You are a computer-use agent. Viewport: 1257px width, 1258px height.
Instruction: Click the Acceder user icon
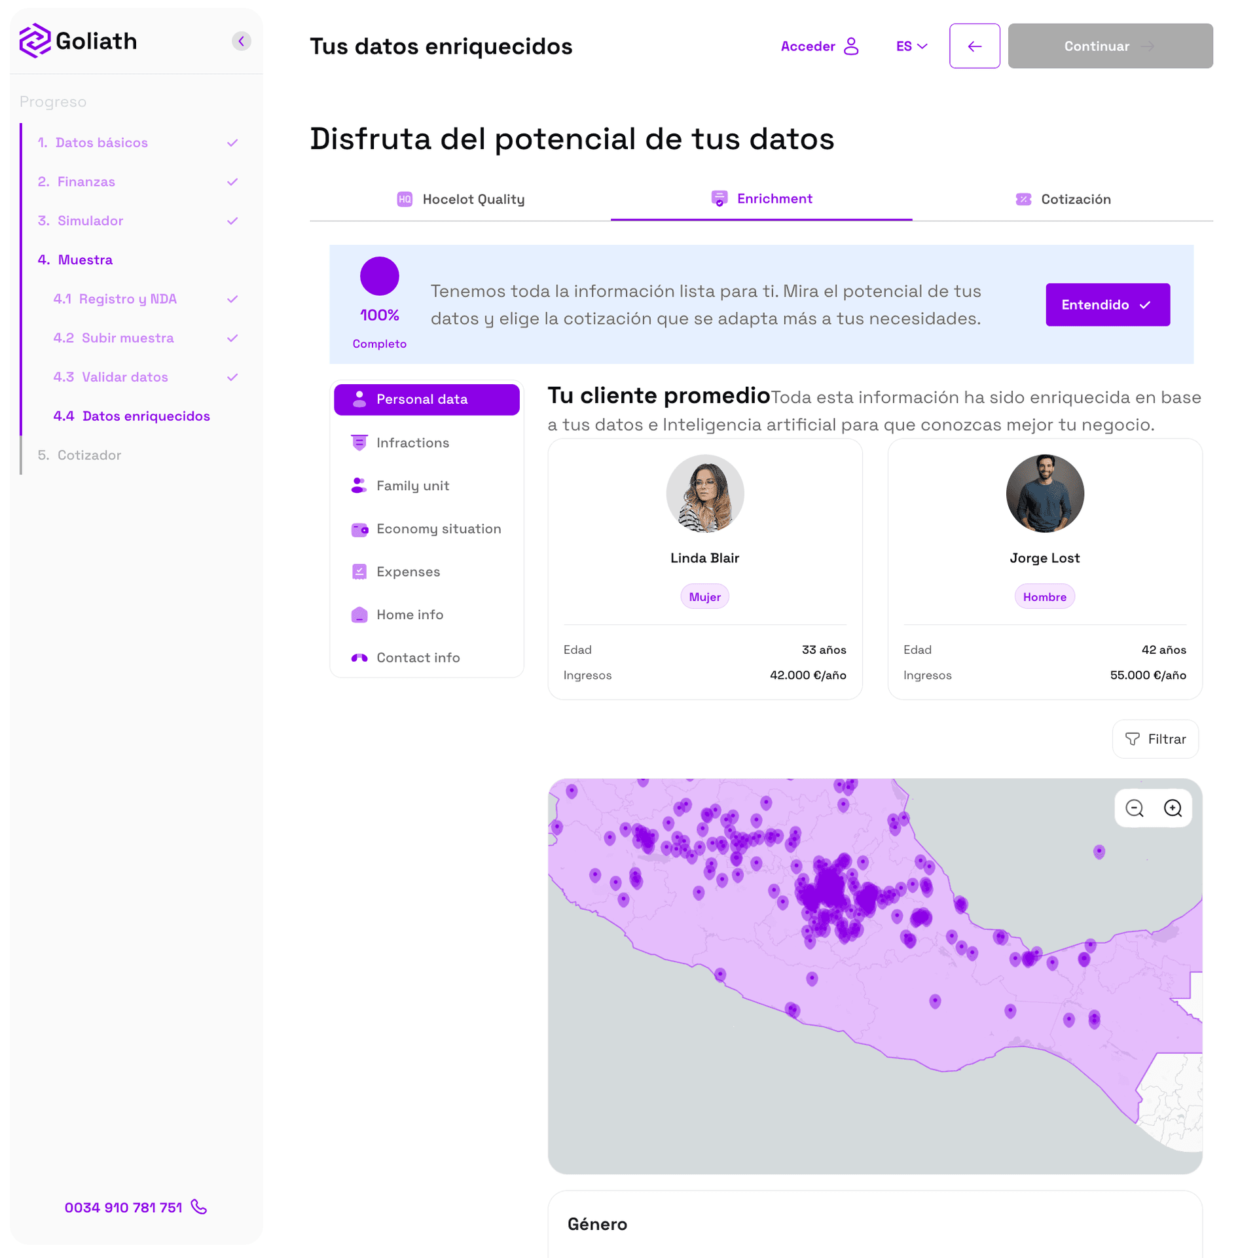(x=852, y=46)
